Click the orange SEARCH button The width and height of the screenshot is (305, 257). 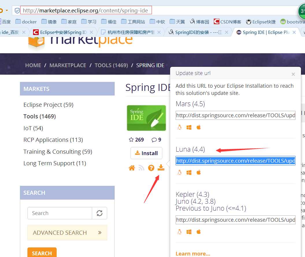[42, 253]
